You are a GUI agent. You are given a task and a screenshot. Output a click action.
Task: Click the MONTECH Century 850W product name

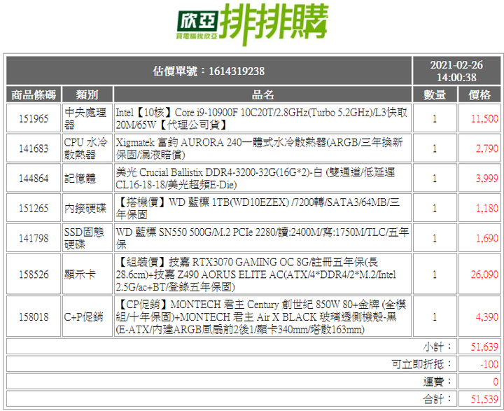261,316
